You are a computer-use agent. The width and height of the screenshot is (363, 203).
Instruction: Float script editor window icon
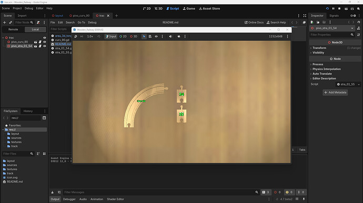[304, 23]
